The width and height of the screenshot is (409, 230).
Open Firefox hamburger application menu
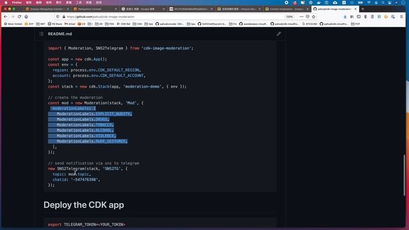(401, 17)
